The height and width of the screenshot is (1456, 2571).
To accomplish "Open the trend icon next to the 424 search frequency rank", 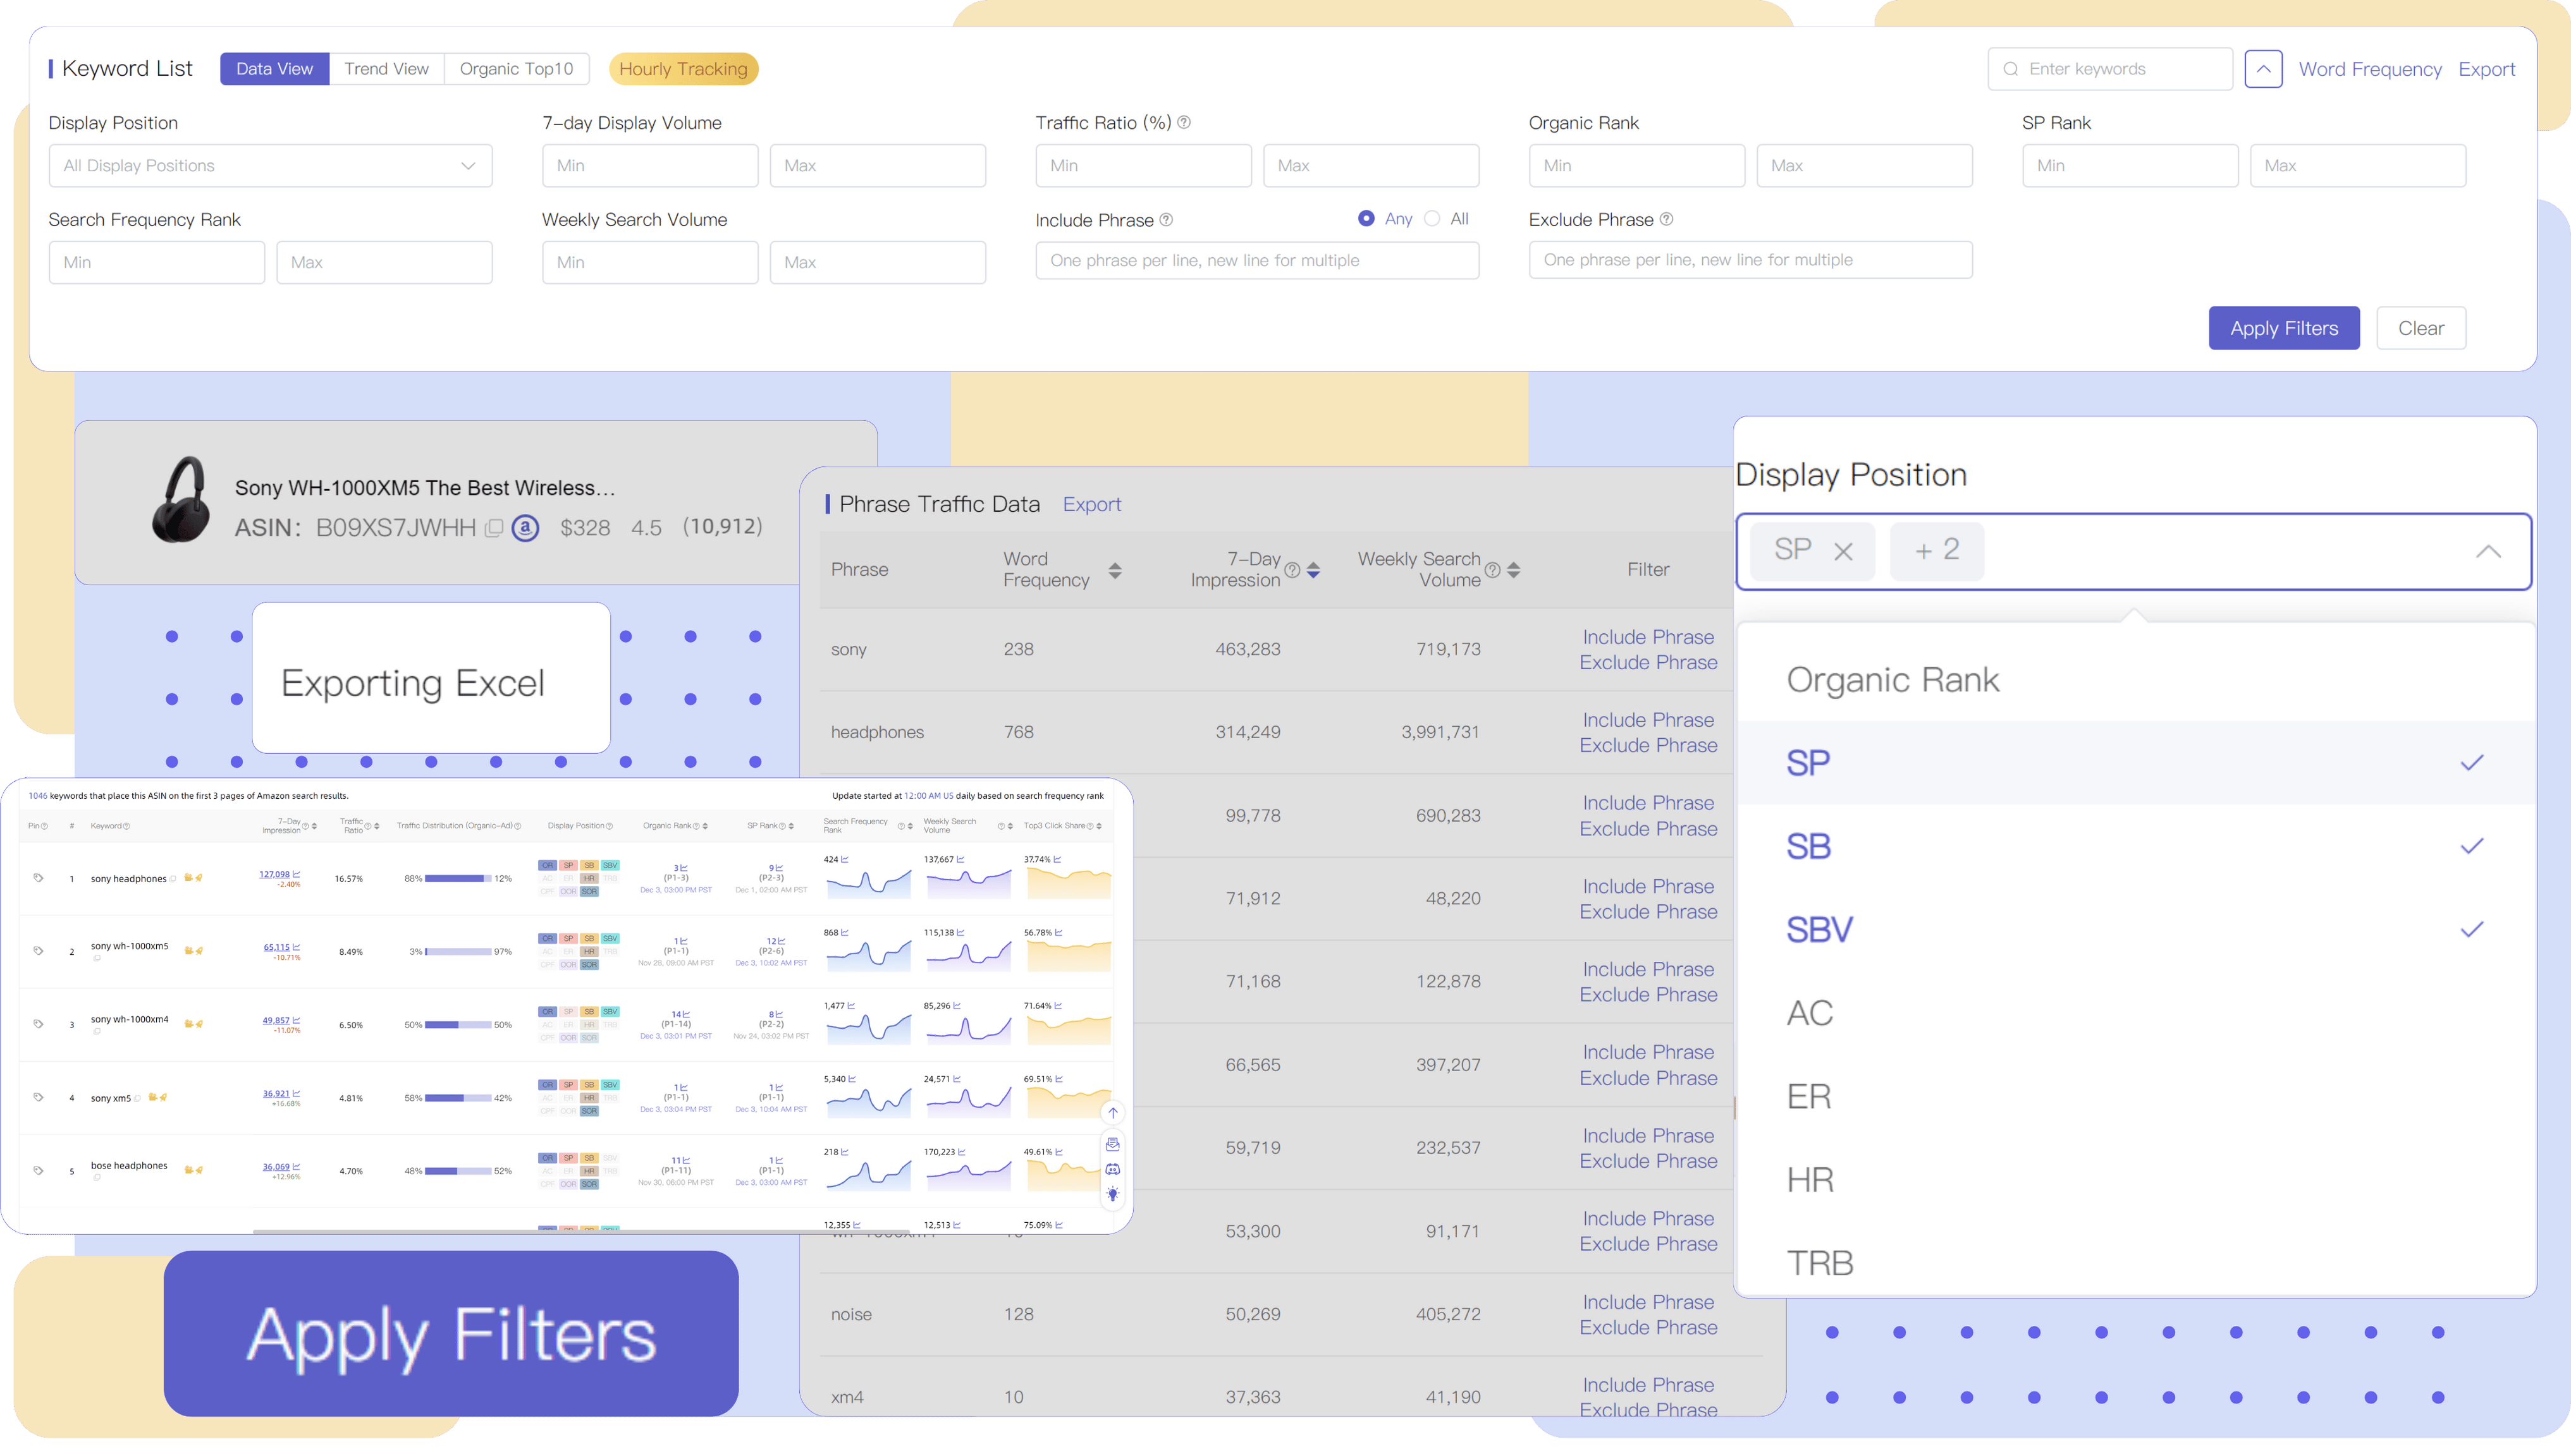I will coord(844,859).
